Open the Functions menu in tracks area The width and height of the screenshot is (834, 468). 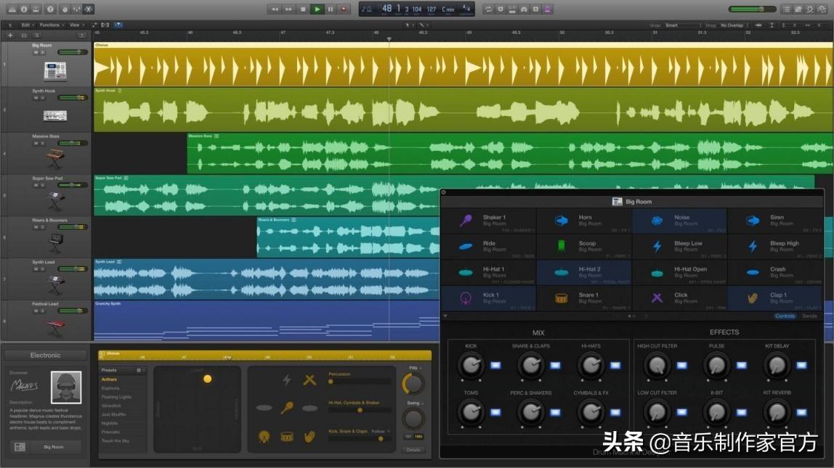[x=51, y=25]
